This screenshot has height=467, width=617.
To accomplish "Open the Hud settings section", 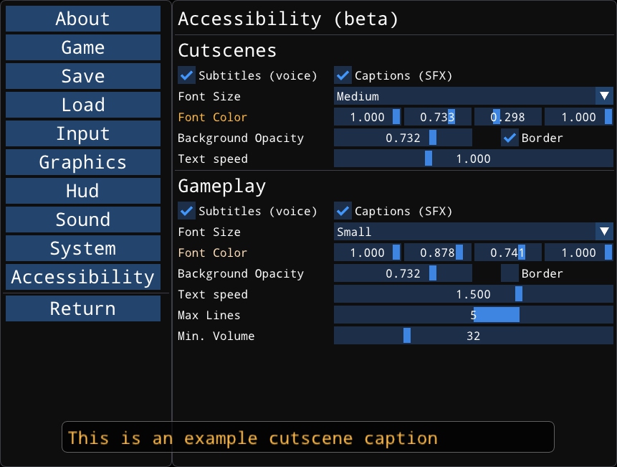I will (x=83, y=191).
